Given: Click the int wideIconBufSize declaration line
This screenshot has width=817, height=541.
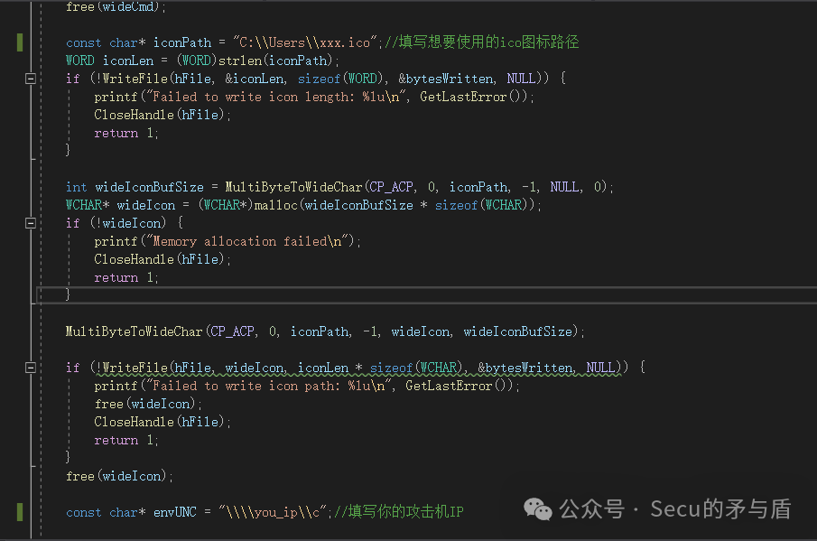Looking at the screenshot, I should click(339, 187).
